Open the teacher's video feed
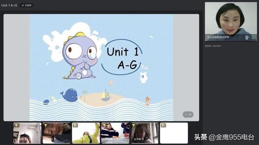Viewport: 259px width, 145px height. pos(231,21)
